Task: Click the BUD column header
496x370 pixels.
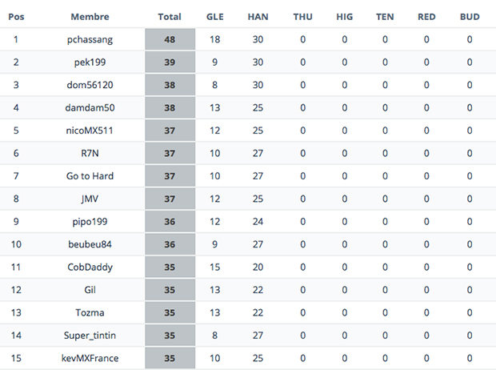Action: [x=470, y=17]
